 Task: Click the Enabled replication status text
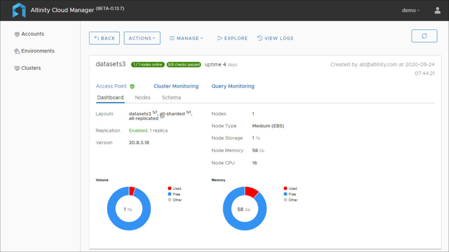138,130
